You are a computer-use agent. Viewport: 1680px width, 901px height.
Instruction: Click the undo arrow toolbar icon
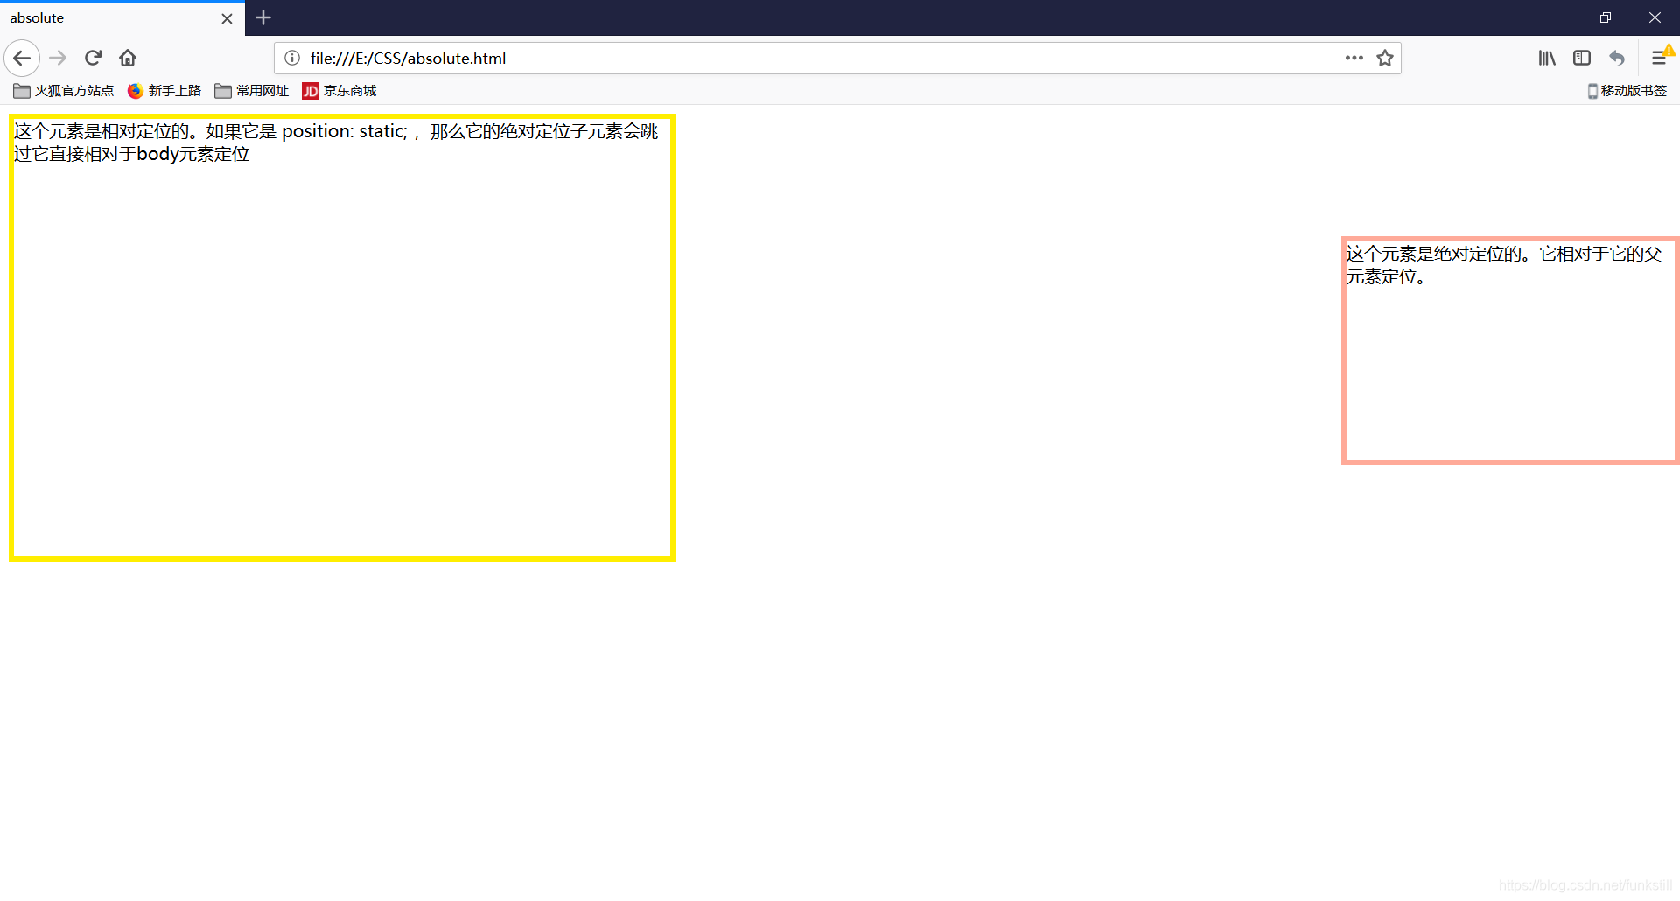click(1617, 59)
